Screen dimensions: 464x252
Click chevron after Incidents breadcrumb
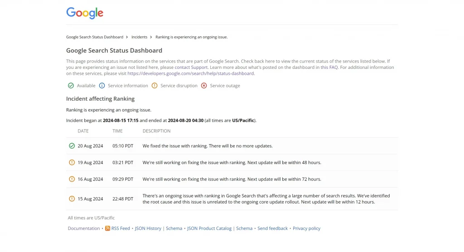tap(151, 37)
